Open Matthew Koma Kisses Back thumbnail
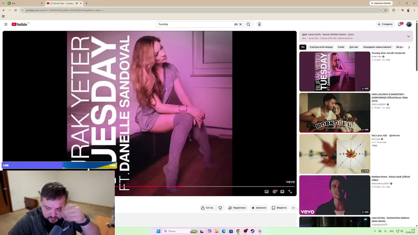Image resolution: width=418 pixels, height=235 pixels. 335,195
